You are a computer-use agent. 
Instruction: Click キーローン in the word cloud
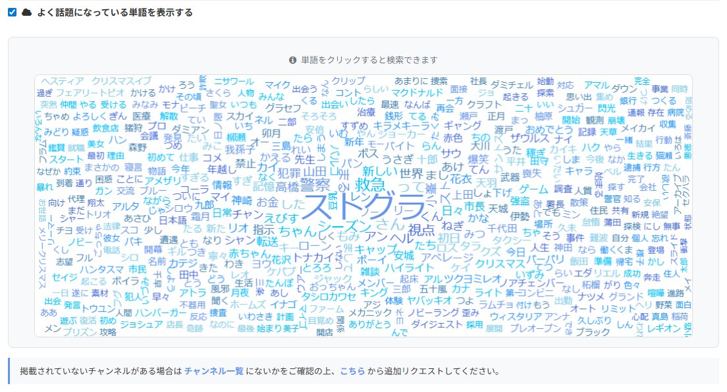tap(306, 248)
